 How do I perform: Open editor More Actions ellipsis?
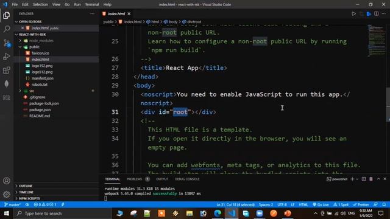pos(384,13)
